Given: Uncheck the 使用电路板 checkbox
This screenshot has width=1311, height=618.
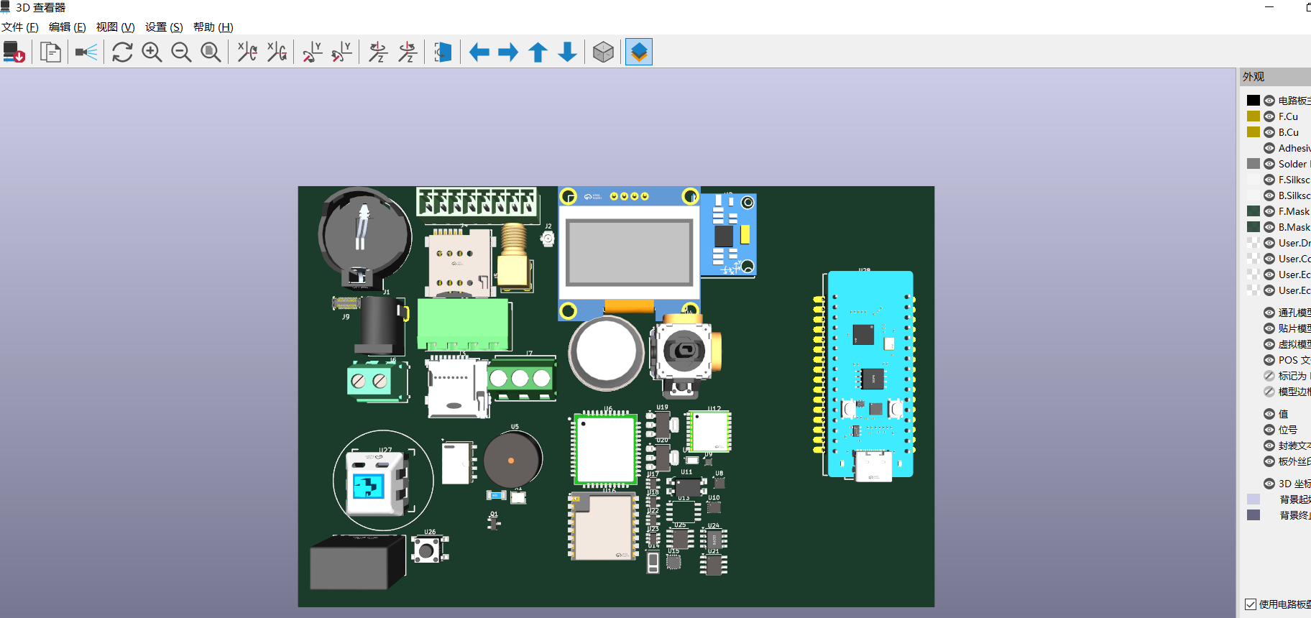Looking at the screenshot, I should tap(1251, 604).
